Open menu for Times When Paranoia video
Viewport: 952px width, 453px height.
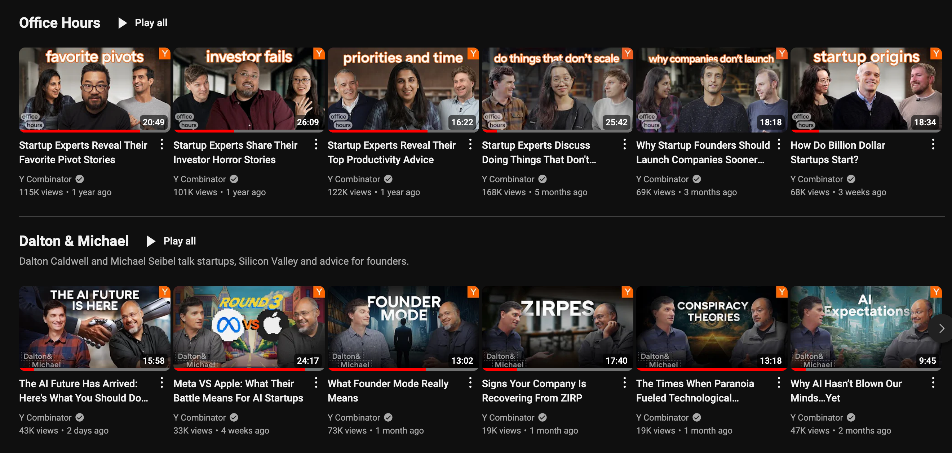[x=779, y=383]
